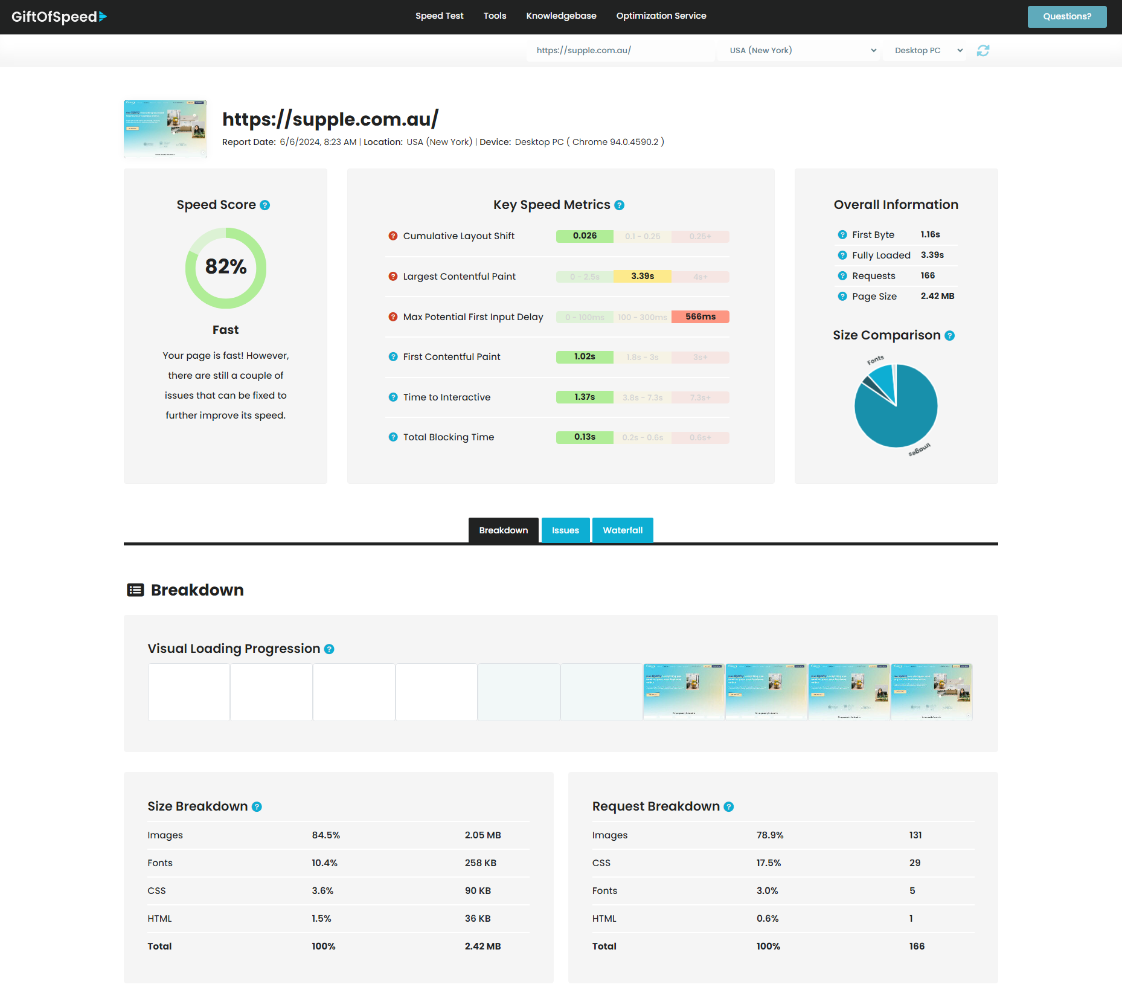Click First Contentful Paint help icon
The image size is (1122, 993).
[x=393, y=357]
